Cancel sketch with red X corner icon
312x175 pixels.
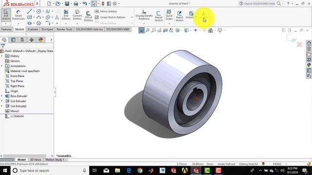[299, 44]
